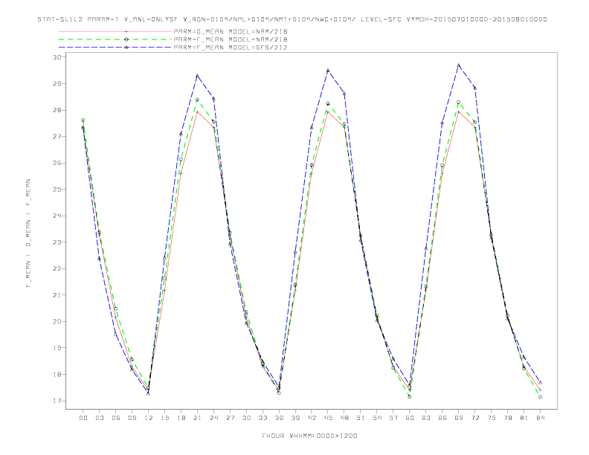
Task: Click x-axis forecast hour label 39
Action: coord(295,418)
